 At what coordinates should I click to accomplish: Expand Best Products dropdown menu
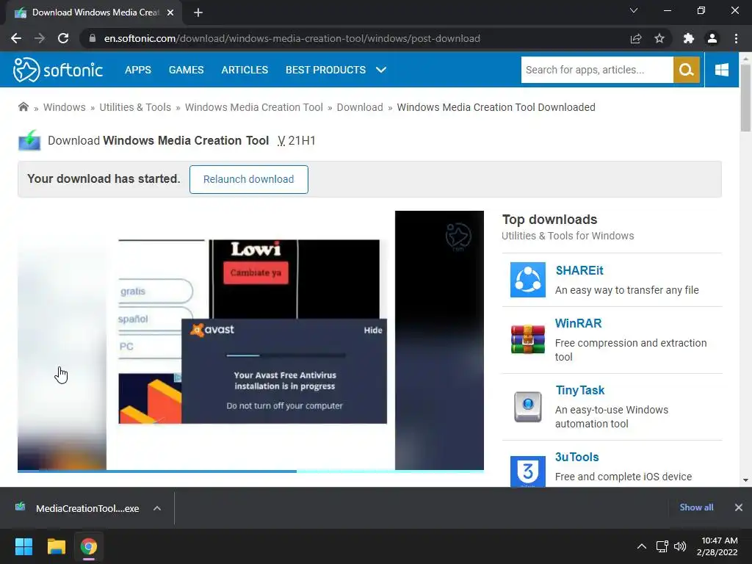[381, 70]
